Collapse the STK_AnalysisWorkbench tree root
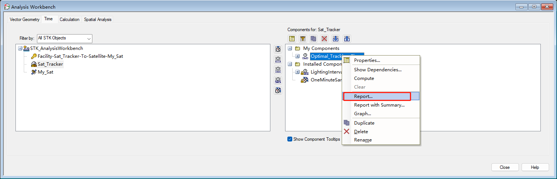Screen dimensions: 557x179 click(20, 48)
